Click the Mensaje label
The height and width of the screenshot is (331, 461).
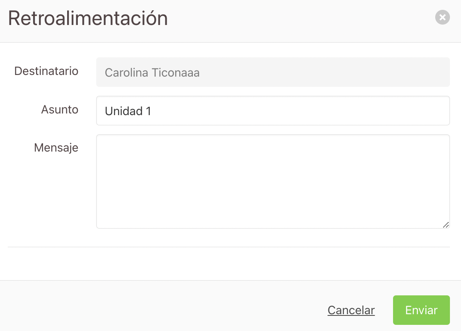(x=56, y=148)
